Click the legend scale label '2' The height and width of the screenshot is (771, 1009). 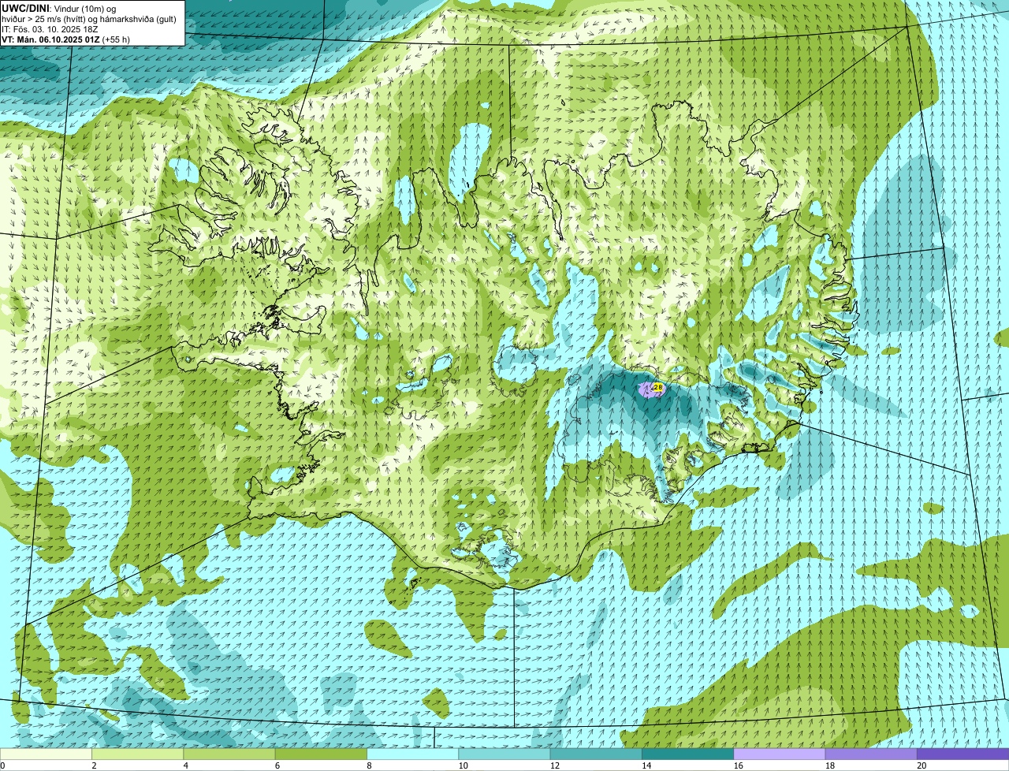tap(94, 765)
